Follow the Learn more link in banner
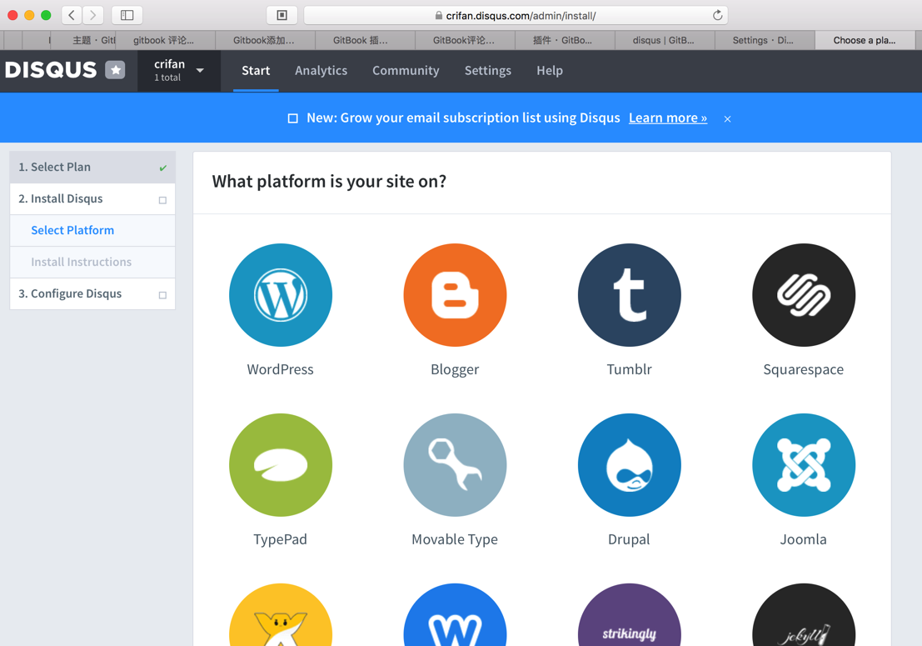This screenshot has width=922, height=646. pos(668,118)
